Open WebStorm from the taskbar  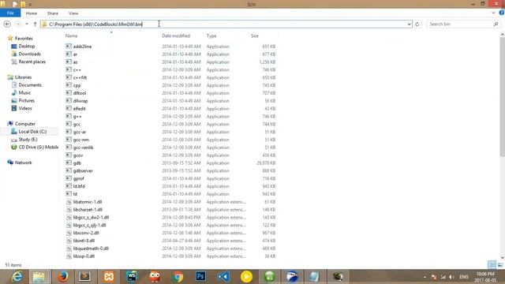click(132, 277)
